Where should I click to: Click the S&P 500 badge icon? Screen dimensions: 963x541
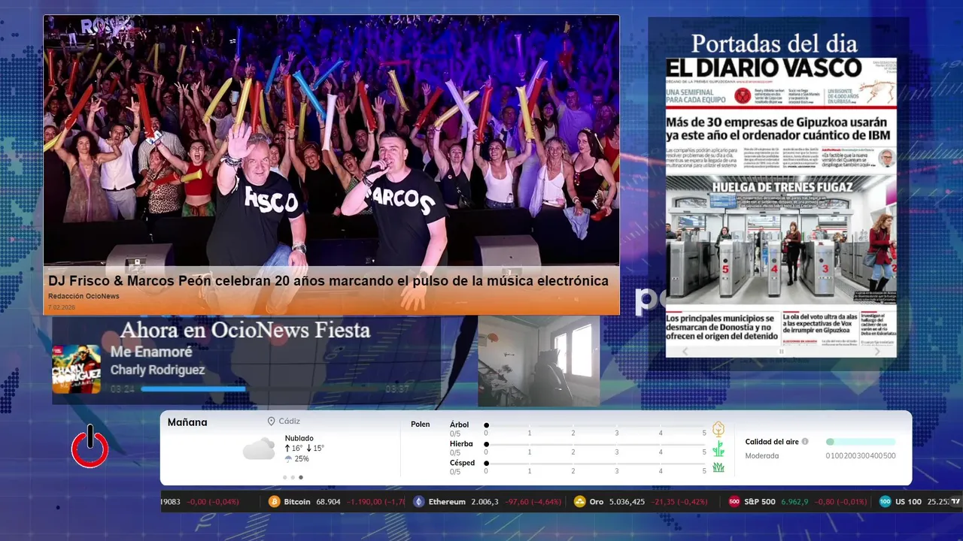point(734,501)
